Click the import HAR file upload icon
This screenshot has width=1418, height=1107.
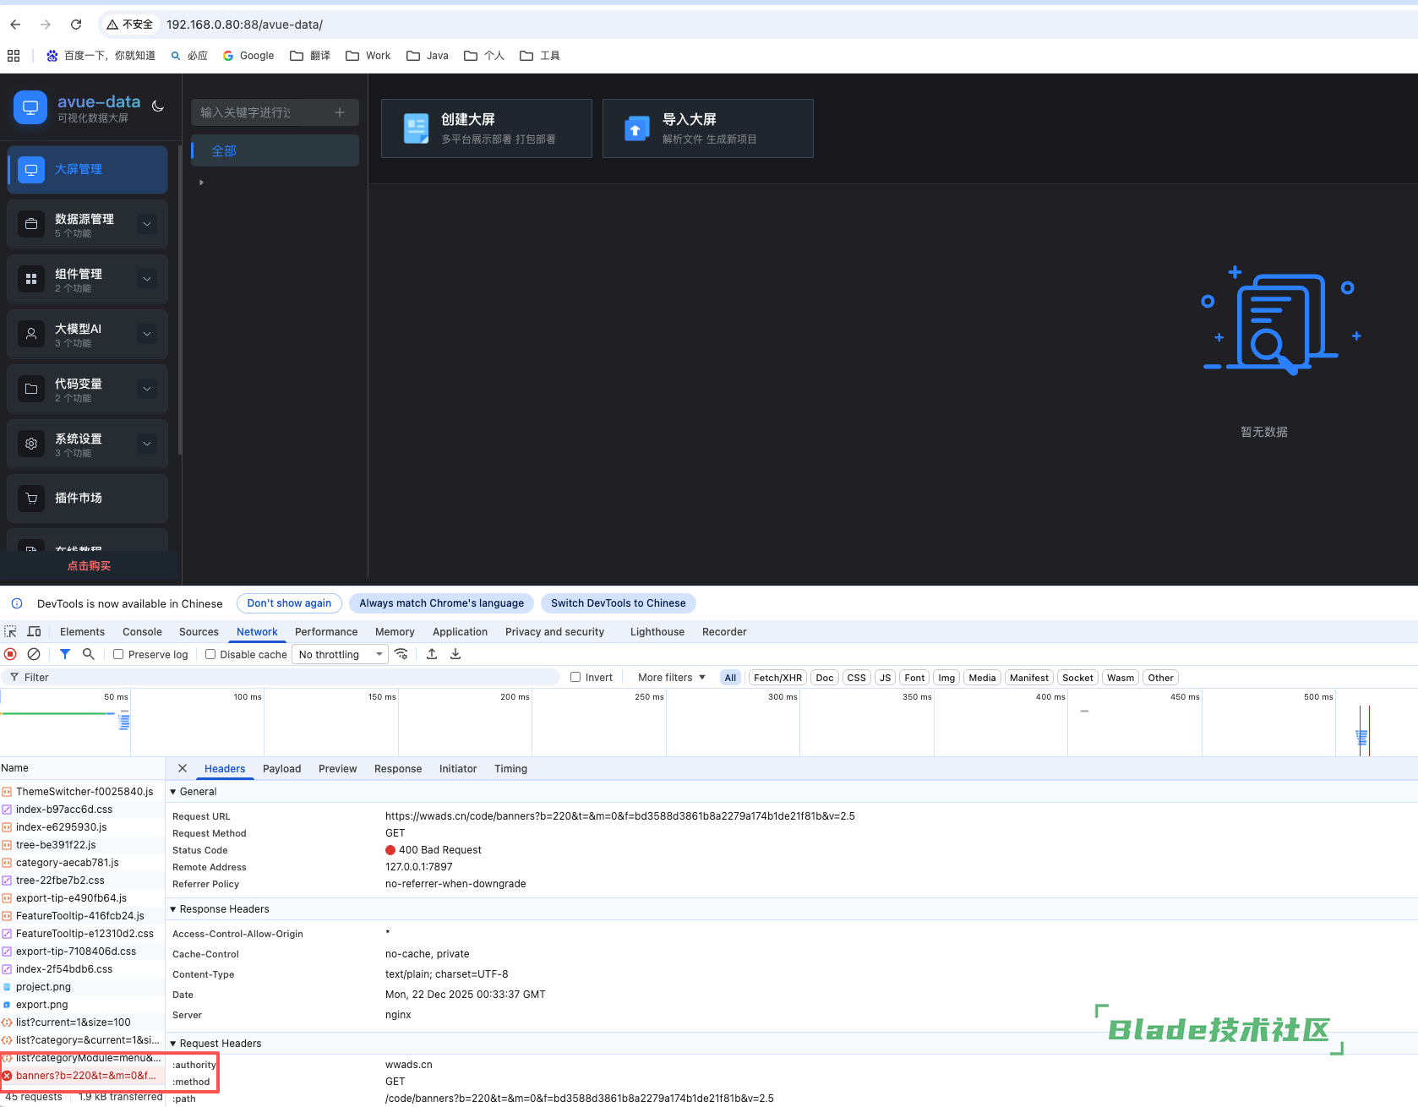pos(432,654)
